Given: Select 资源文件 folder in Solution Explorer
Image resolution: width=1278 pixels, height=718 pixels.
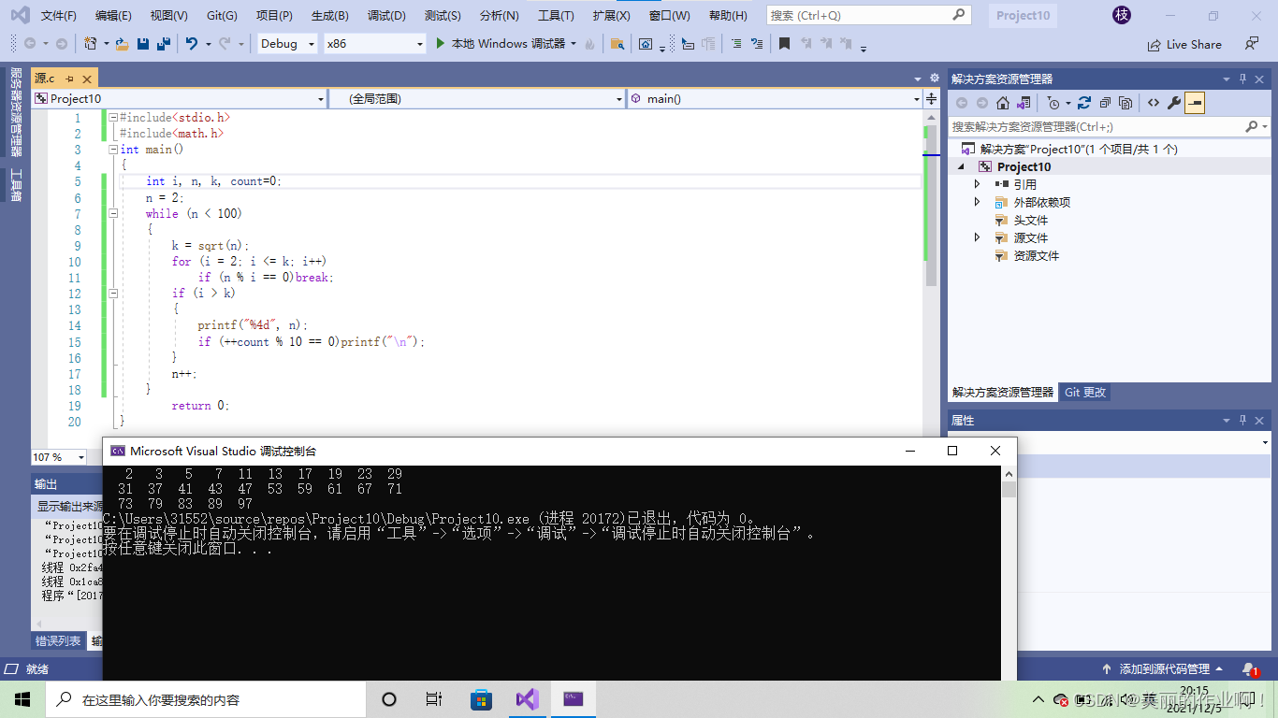Looking at the screenshot, I should pos(1036,255).
